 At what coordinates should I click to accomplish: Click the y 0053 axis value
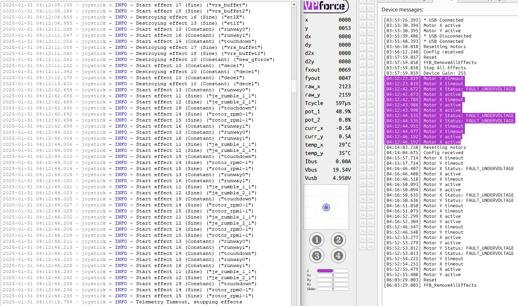point(328,28)
